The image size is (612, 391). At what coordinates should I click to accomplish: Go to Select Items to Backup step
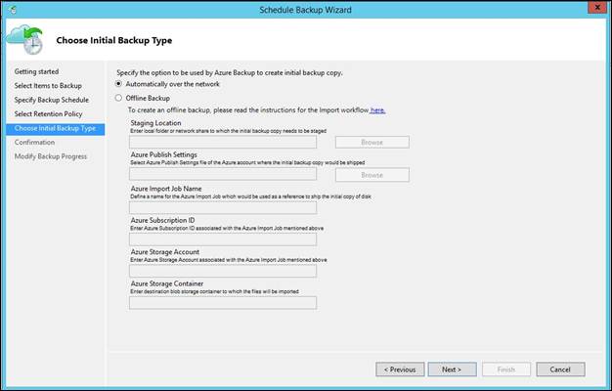48,86
